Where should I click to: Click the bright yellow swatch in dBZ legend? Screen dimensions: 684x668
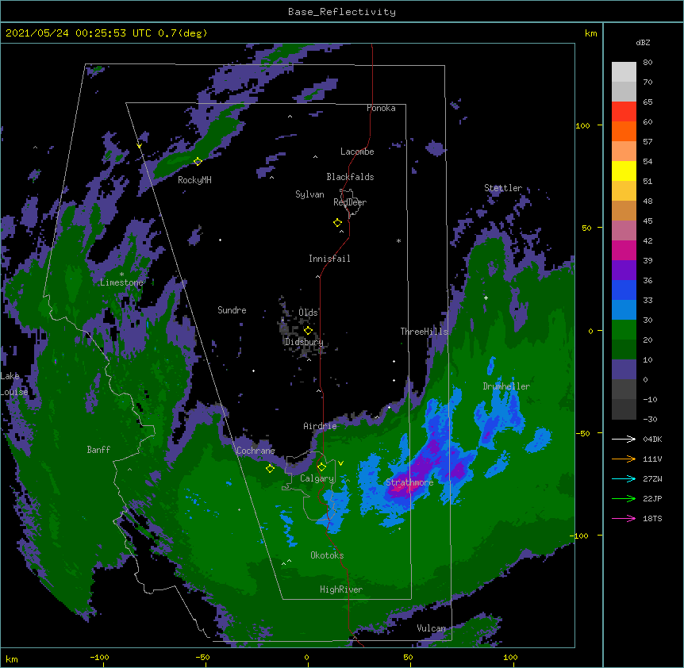tap(624, 171)
